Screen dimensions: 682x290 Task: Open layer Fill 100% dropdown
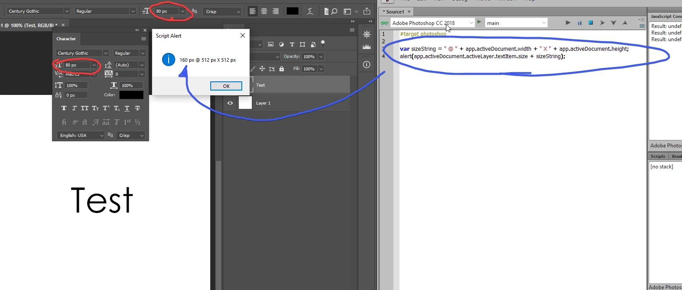coord(321,69)
